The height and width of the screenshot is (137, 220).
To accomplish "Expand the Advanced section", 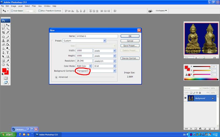I will [x=56, y=77].
